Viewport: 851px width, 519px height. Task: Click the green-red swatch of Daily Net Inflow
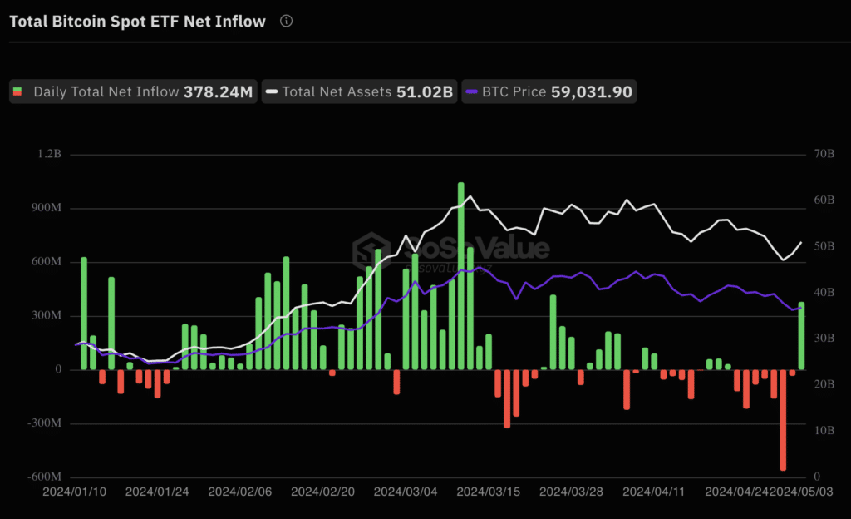coord(17,91)
